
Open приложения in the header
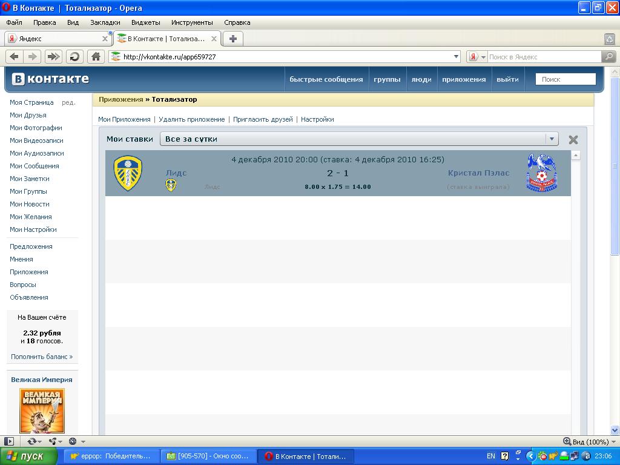click(x=464, y=79)
